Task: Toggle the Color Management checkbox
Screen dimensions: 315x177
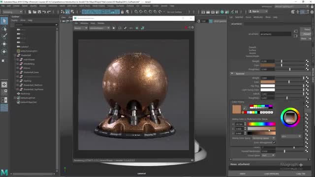Action: point(274,143)
